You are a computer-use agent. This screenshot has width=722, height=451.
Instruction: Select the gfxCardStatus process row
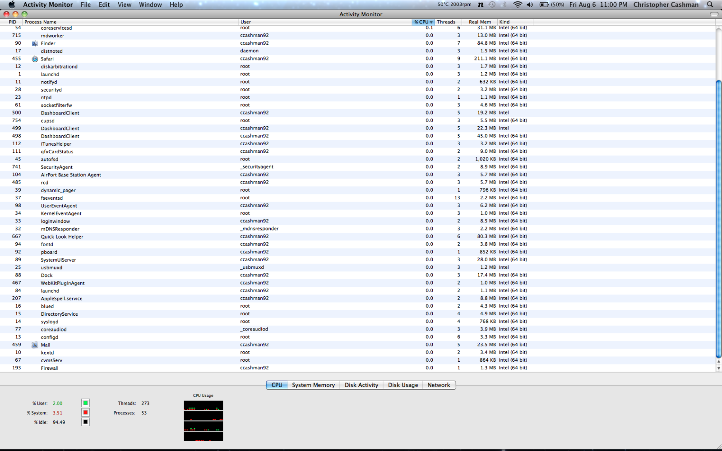[357, 152]
